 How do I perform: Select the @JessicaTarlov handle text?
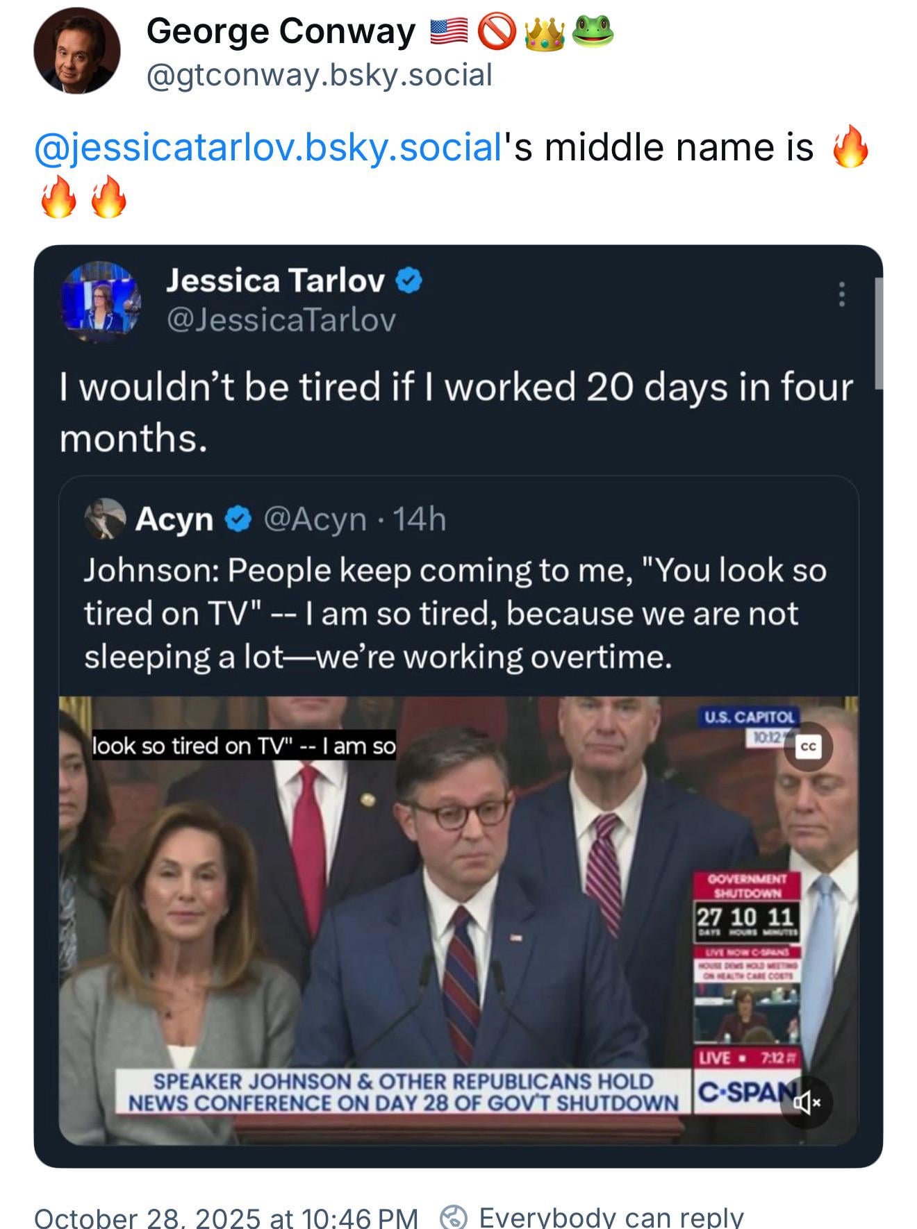click(x=281, y=320)
